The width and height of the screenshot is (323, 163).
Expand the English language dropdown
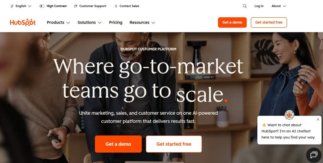[x=21, y=6]
